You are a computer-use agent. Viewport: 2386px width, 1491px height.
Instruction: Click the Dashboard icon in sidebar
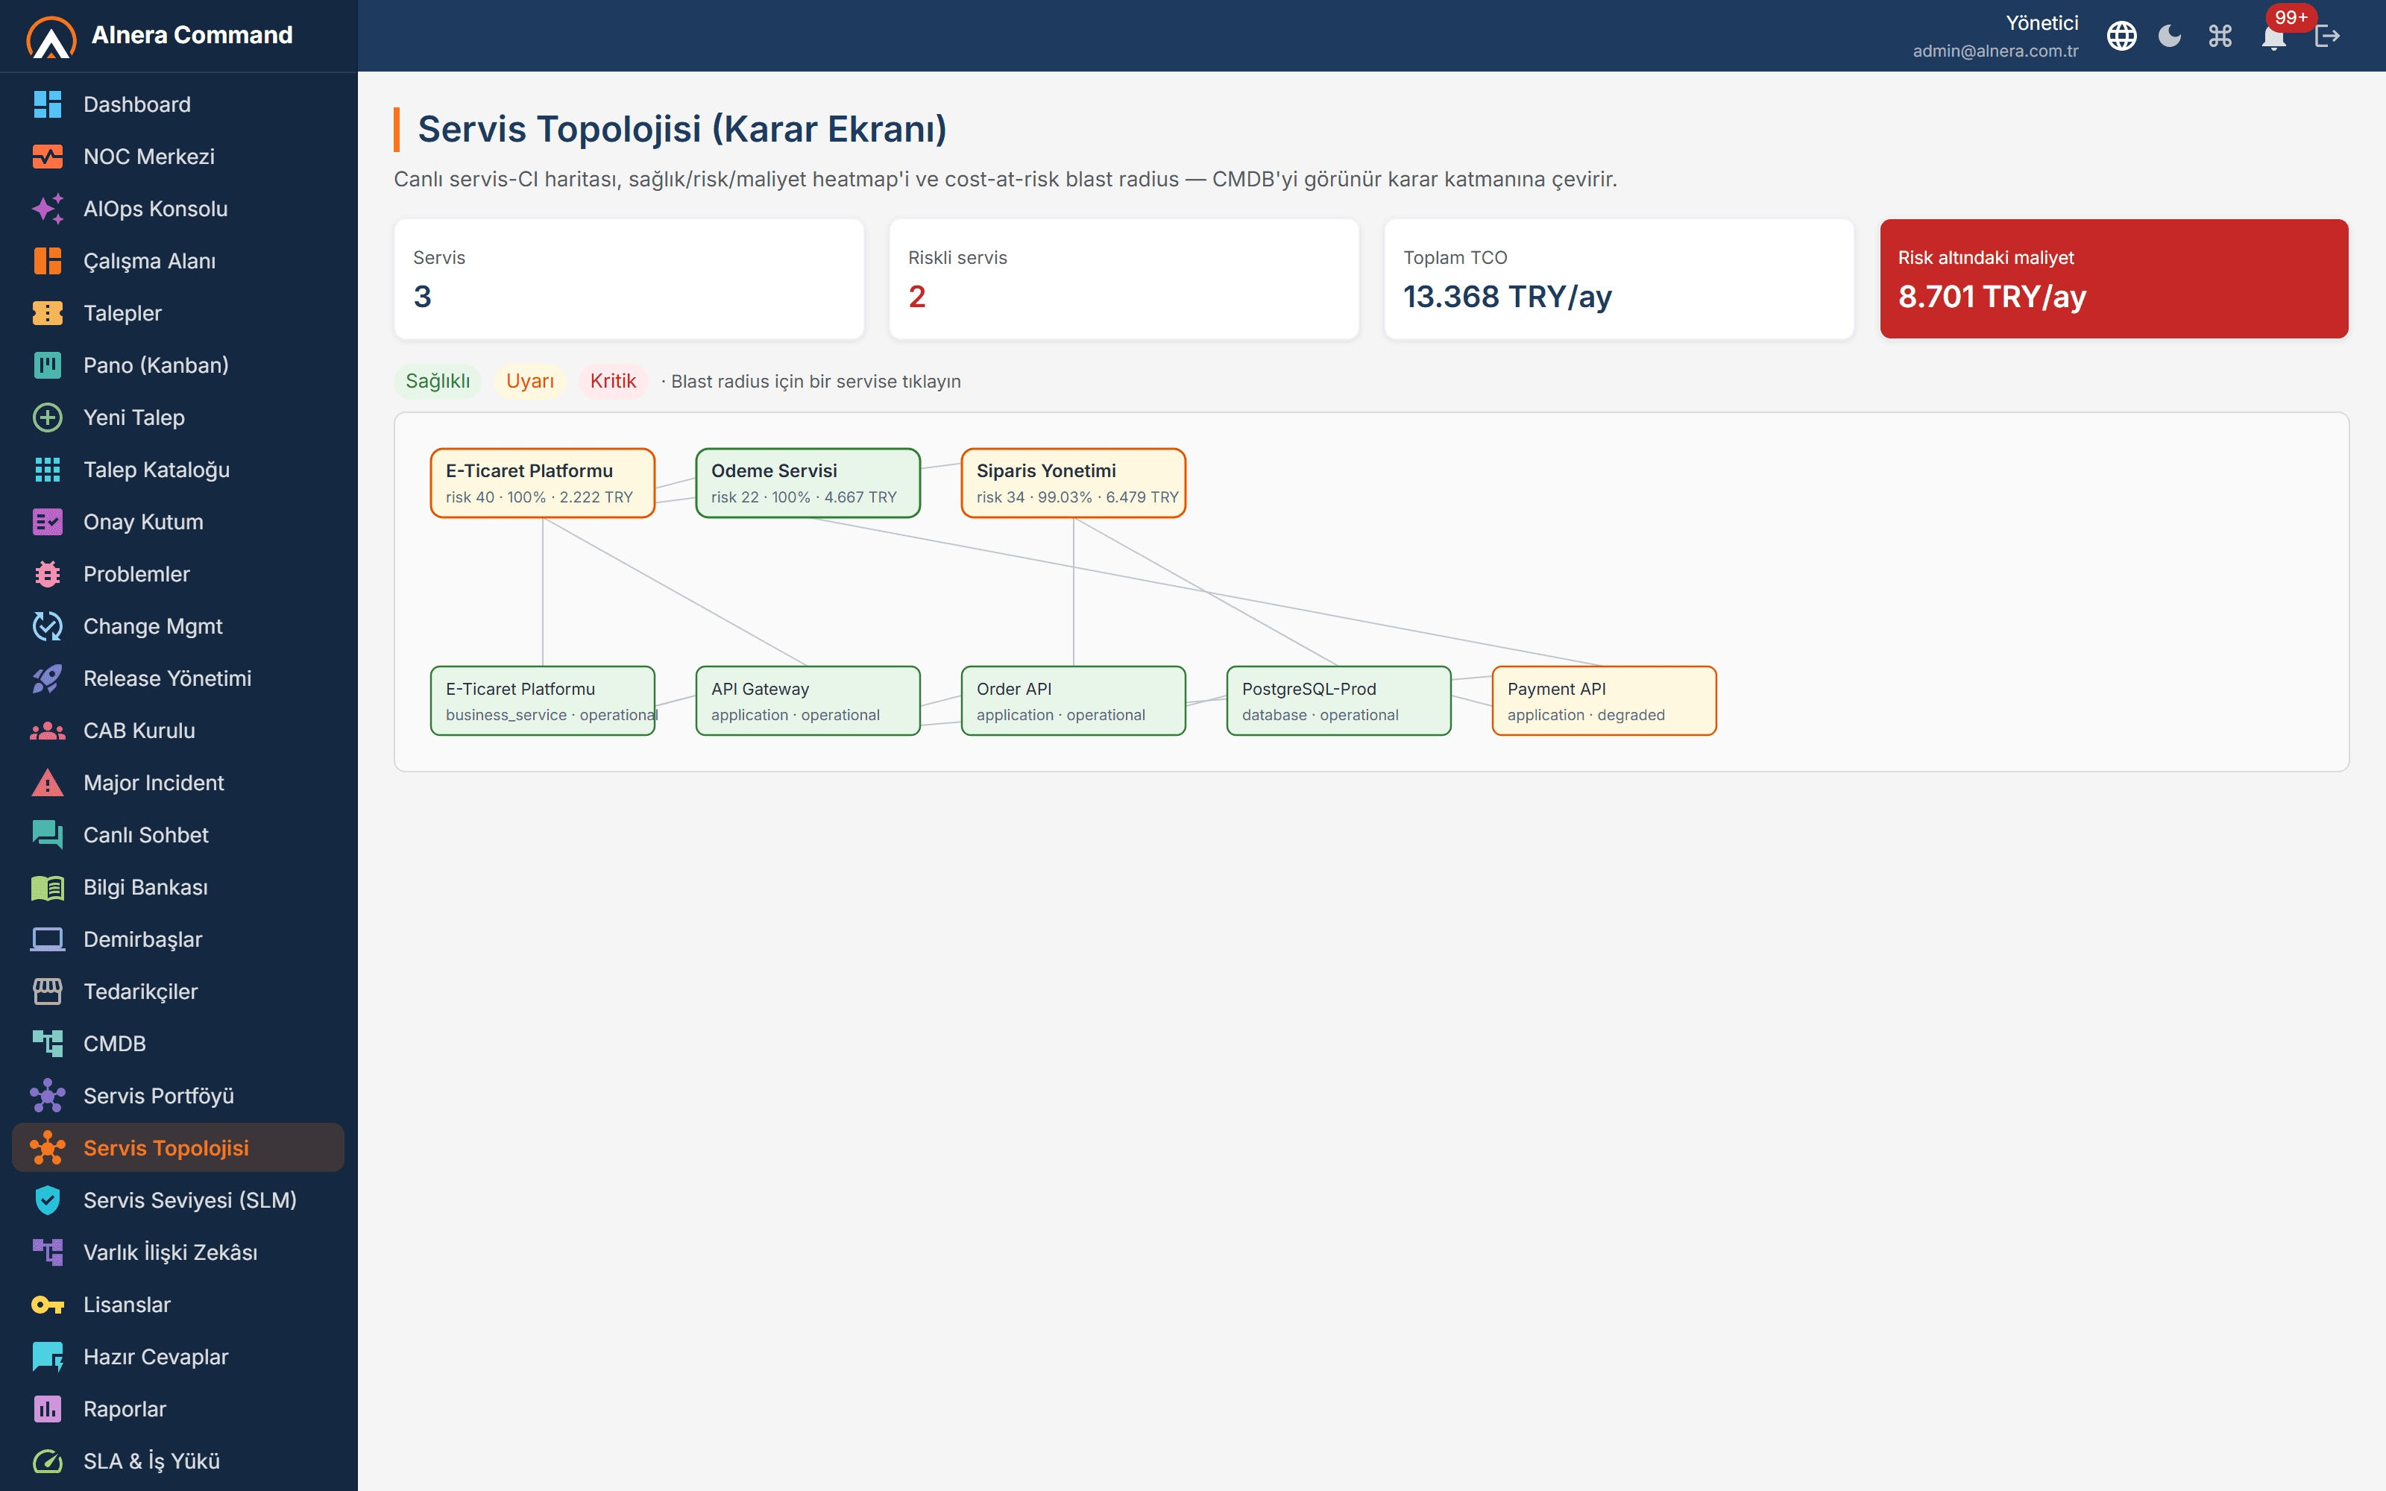(x=47, y=104)
